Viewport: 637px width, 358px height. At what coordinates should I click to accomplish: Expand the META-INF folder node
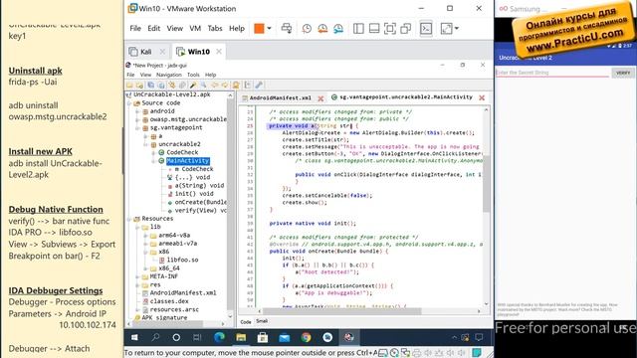tap(137, 276)
